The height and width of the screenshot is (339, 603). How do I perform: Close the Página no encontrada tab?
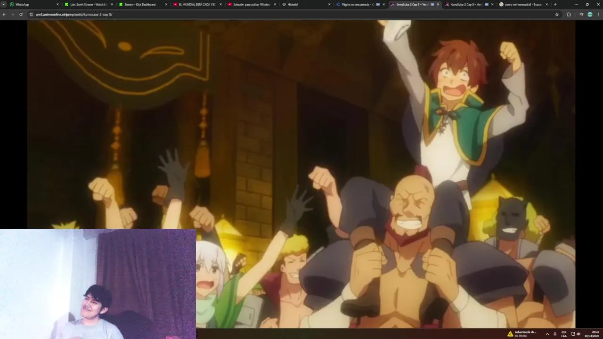pyautogui.click(x=383, y=4)
